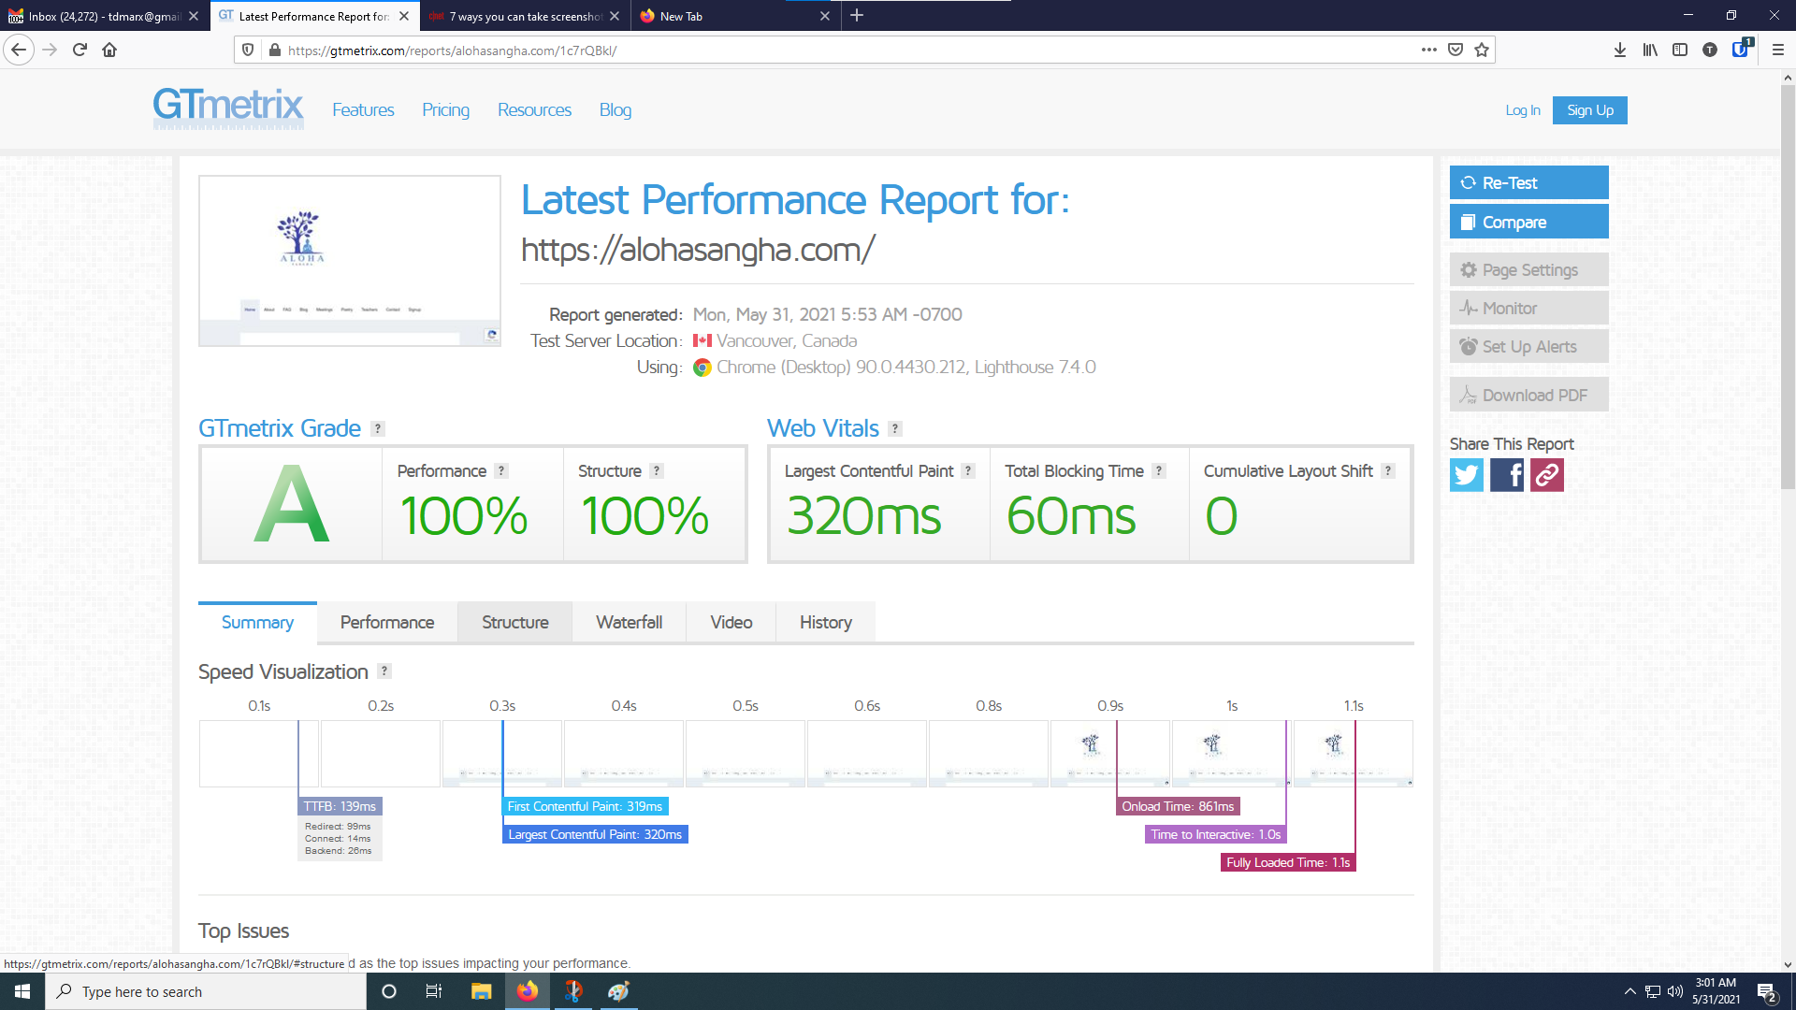This screenshot has height=1010, width=1796.
Task: Open Page Settings
Action: [x=1528, y=269]
